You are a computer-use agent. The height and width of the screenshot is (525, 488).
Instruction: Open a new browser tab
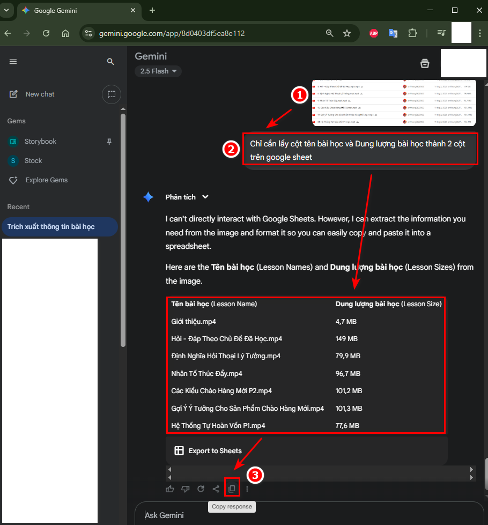click(152, 10)
